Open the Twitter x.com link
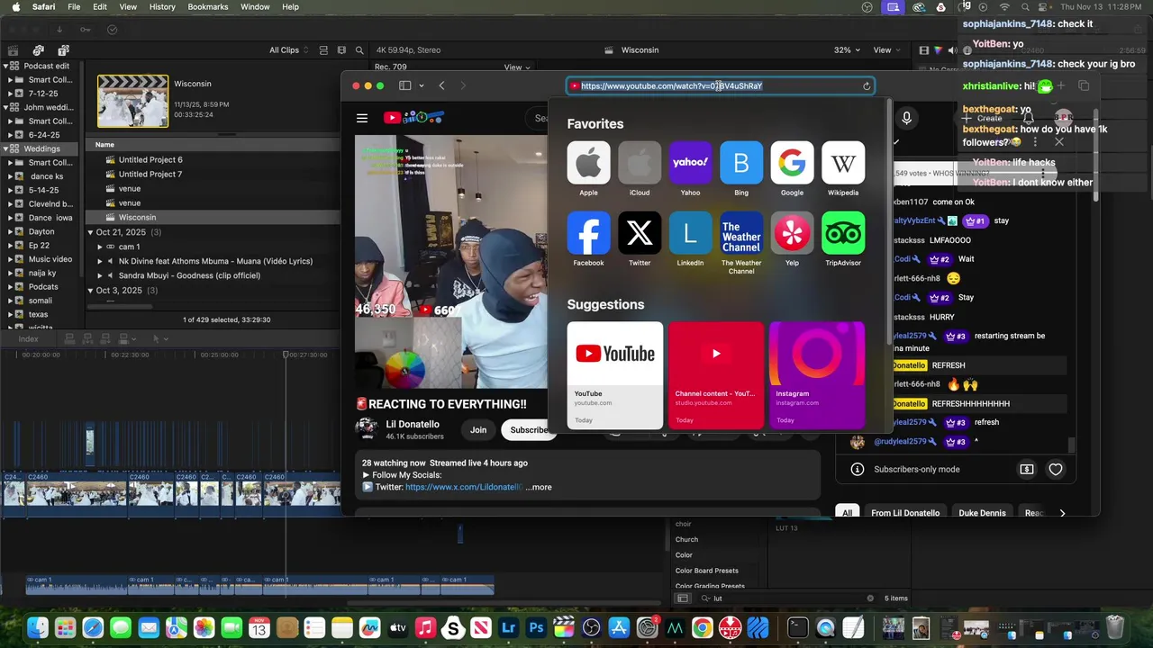Image resolution: width=1153 pixels, height=648 pixels. 463,487
